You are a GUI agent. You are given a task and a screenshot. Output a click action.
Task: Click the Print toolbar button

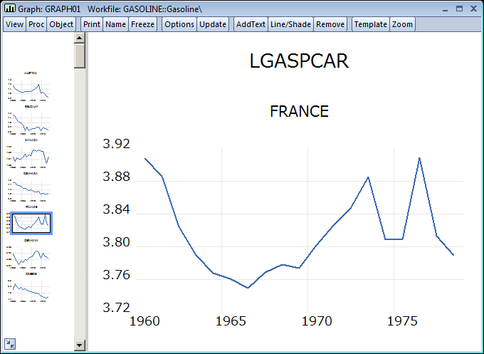pyautogui.click(x=92, y=24)
